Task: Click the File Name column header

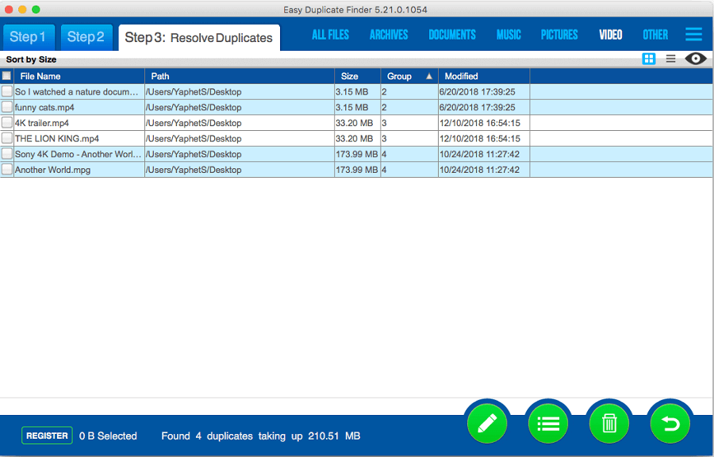Action: click(x=40, y=76)
